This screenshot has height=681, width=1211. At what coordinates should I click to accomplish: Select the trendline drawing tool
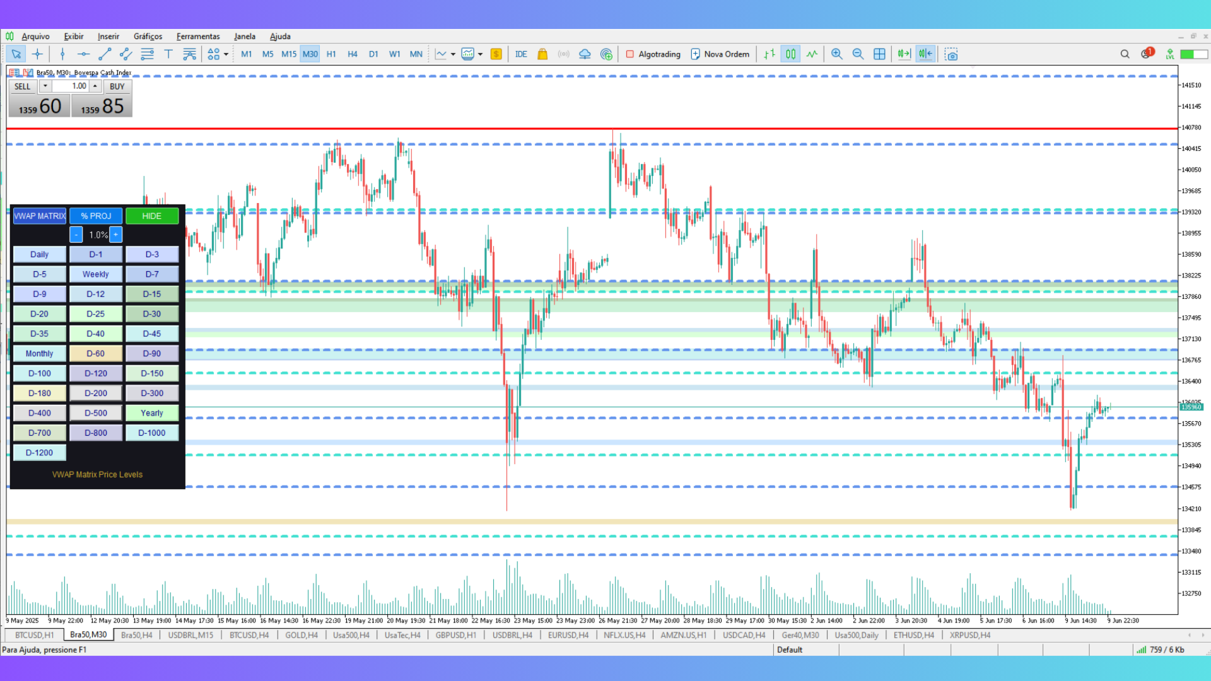105,54
